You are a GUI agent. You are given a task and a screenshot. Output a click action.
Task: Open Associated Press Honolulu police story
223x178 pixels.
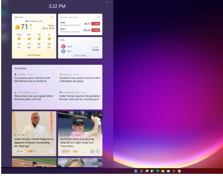pos(34,97)
